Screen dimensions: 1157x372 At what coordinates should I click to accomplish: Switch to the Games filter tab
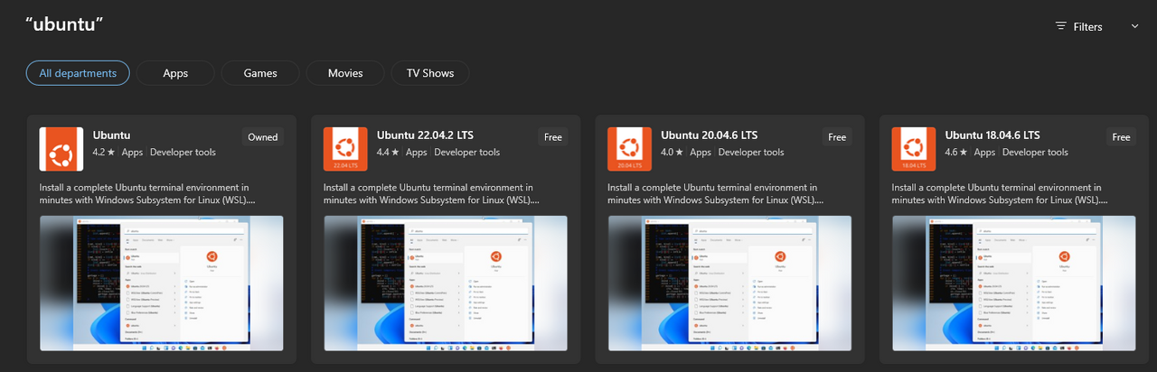tap(260, 73)
